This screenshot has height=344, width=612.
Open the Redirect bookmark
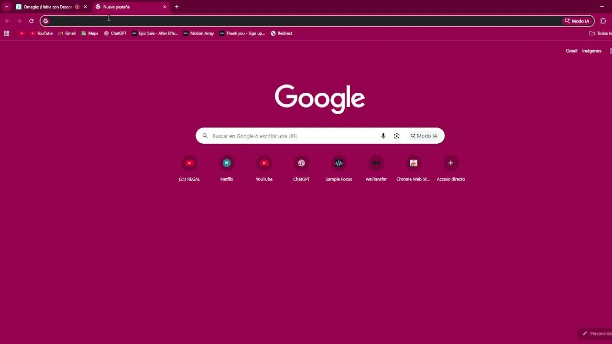coord(282,33)
